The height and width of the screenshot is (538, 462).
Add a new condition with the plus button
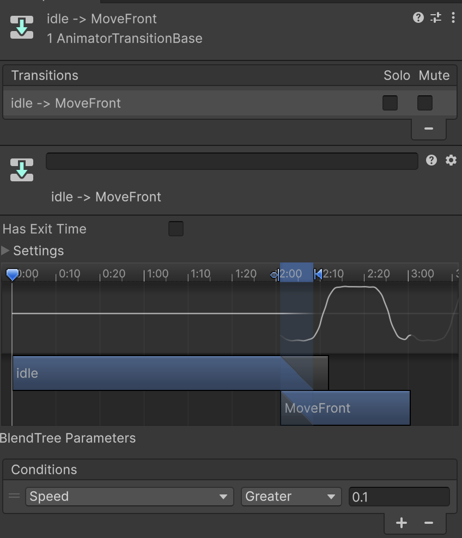[401, 523]
